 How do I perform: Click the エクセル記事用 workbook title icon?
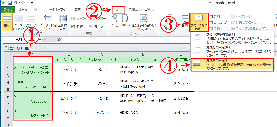pos(7,48)
